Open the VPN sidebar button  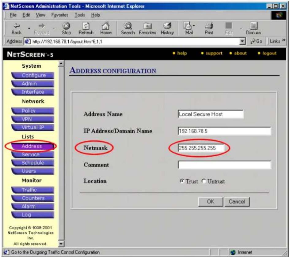(33, 119)
